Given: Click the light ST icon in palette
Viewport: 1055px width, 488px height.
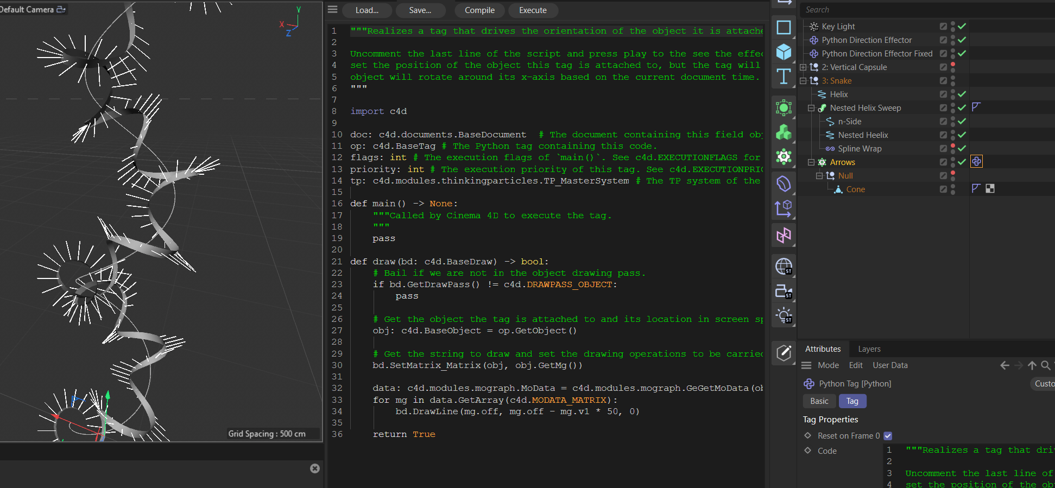Looking at the screenshot, I should click(x=784, y=315).
